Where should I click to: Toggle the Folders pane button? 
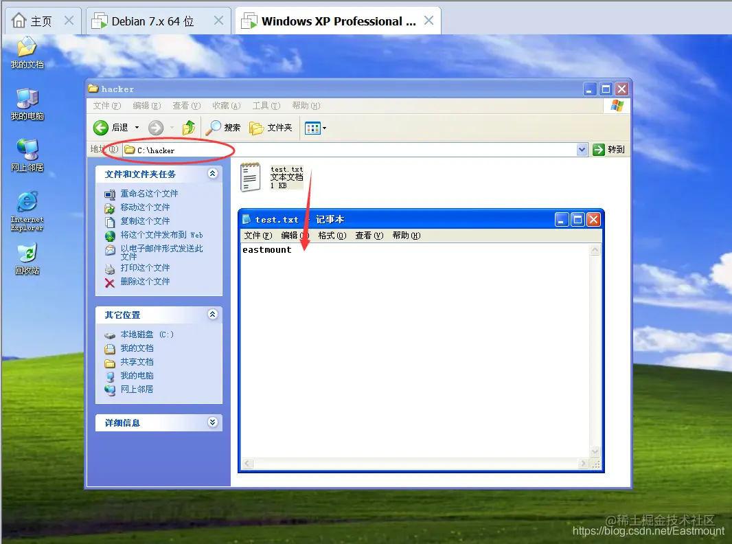click(271, 128)
